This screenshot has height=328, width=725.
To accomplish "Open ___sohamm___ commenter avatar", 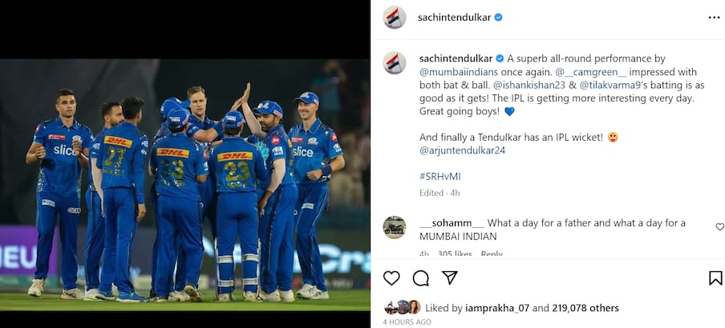I will pos(395,227).
